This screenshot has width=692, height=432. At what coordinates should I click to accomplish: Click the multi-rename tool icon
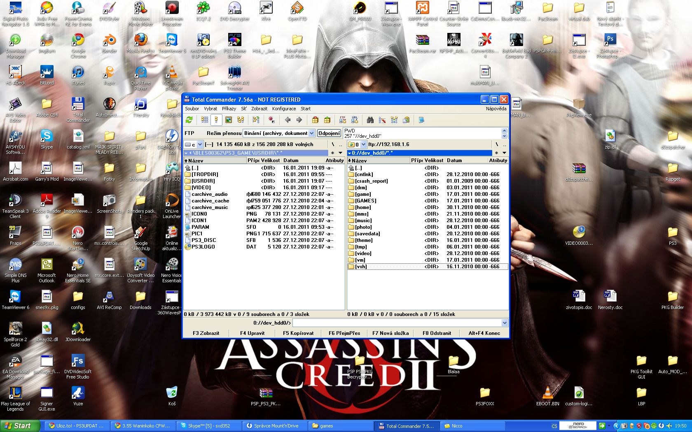tap(382, 120)
